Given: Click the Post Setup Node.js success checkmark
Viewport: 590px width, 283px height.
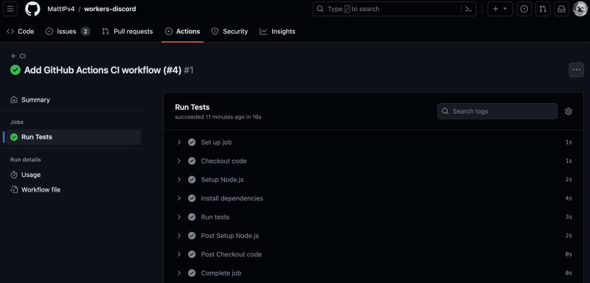Looking at the screenshot, I should click(192, 236).
